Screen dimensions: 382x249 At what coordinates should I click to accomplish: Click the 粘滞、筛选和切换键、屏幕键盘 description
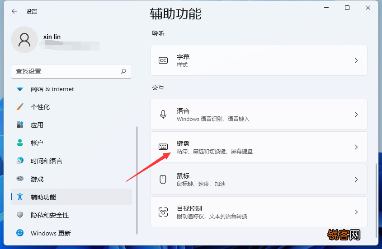click(x=215, y=152)
